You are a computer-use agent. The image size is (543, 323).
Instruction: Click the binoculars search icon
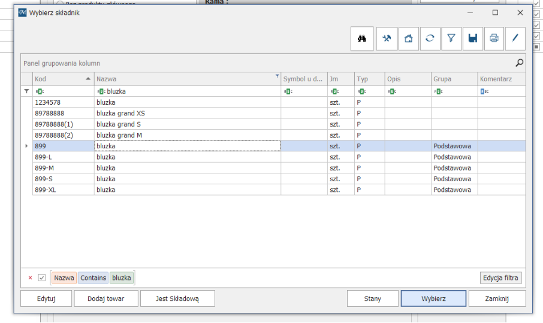point(362,38)
